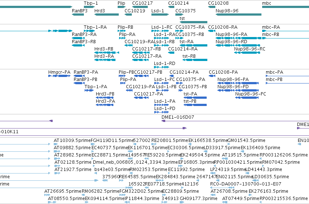
Task: Click the tst-RB transcript label
Action: click(x=189, y=56)
